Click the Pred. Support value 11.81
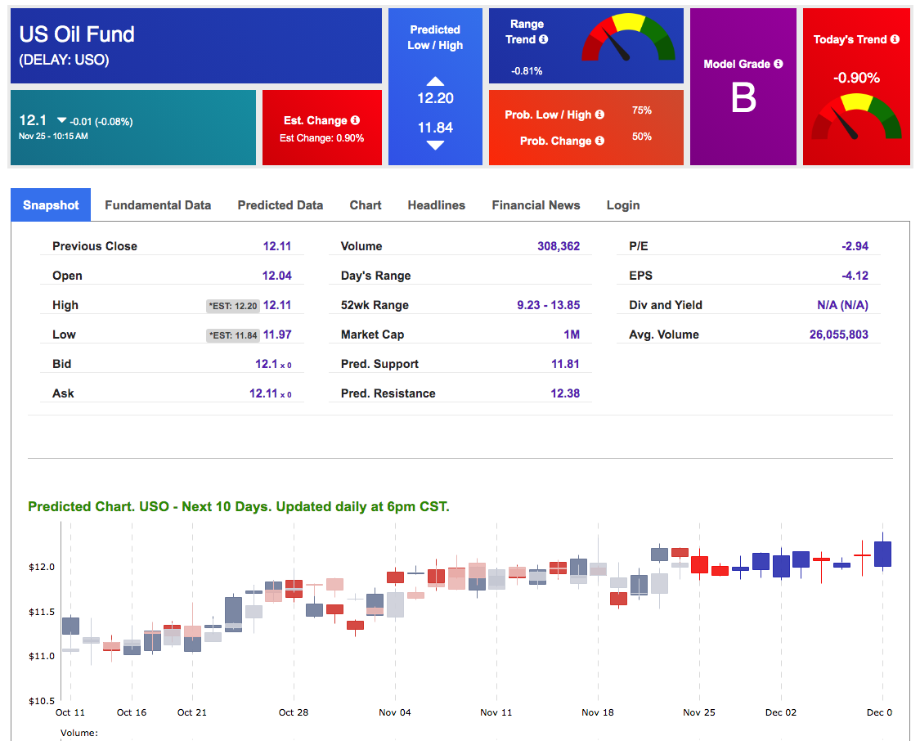The width and height of the screenshot is (920, 741). click(x=565, y=364)
